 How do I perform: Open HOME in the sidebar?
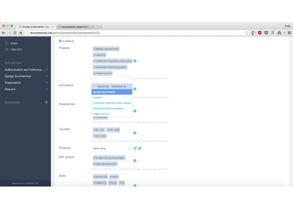pyautogui.click(x=13, y=43)
